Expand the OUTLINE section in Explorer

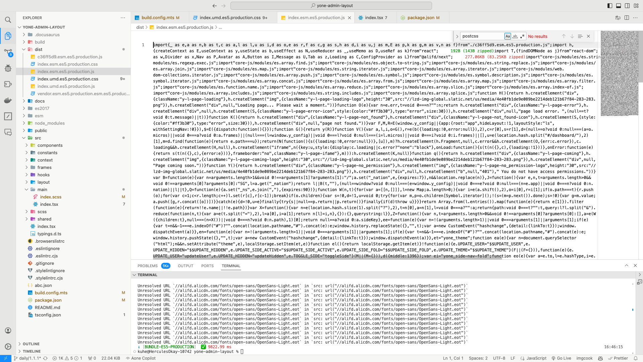[31, 344]
